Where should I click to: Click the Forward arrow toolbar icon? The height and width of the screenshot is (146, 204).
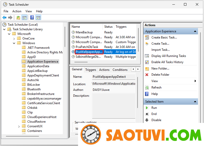pos(10,17)
